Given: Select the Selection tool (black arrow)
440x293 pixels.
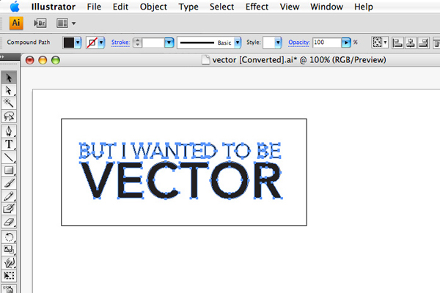Looking at the screenshot, I should pyautogui.click(x=9, y=78).
